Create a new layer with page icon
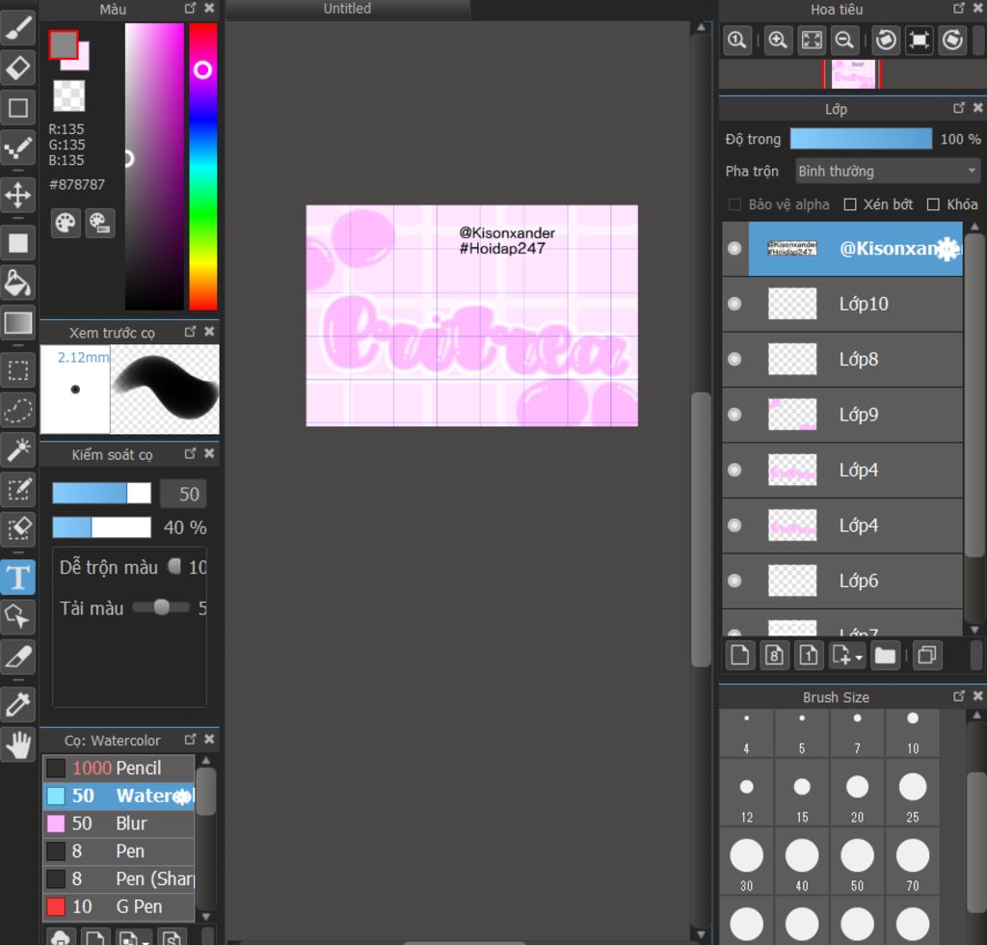 740,656
